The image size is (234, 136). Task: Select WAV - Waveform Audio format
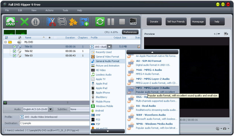152,117
